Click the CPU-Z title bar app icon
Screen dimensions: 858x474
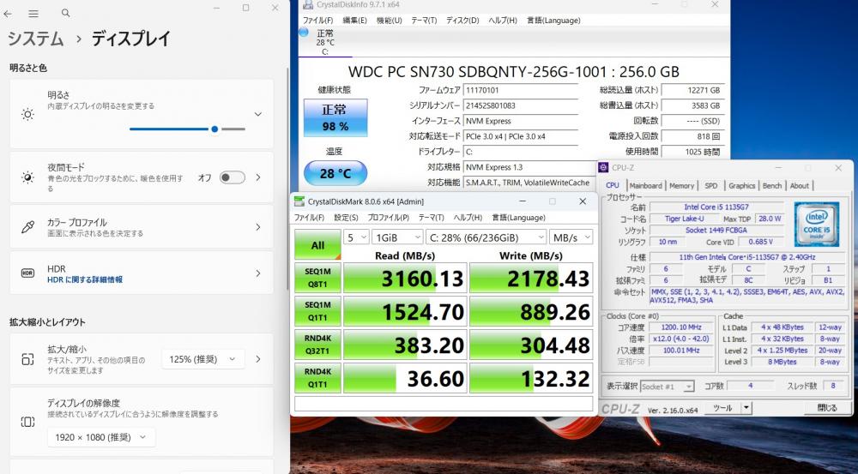[604, 168]
